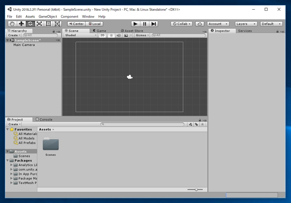
Task: Select the Hand tool
Action: coord(12,24)
